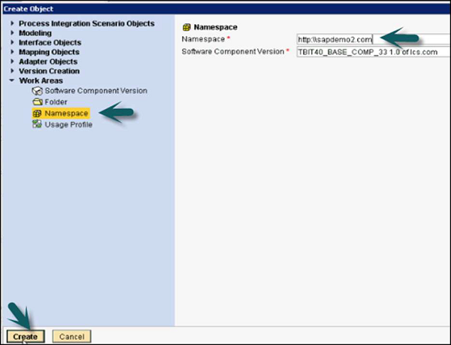Image resolution: width=451 pixels, height=345 pixels.
Task: Select the Software Component Version tree label
Action: click(x=95, y=91)
